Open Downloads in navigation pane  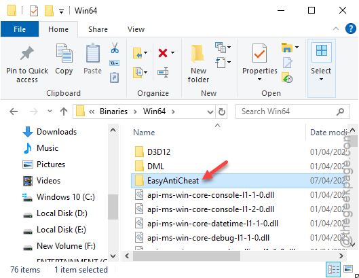click(50, 132)
